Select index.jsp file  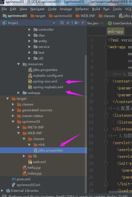(32, 173)
